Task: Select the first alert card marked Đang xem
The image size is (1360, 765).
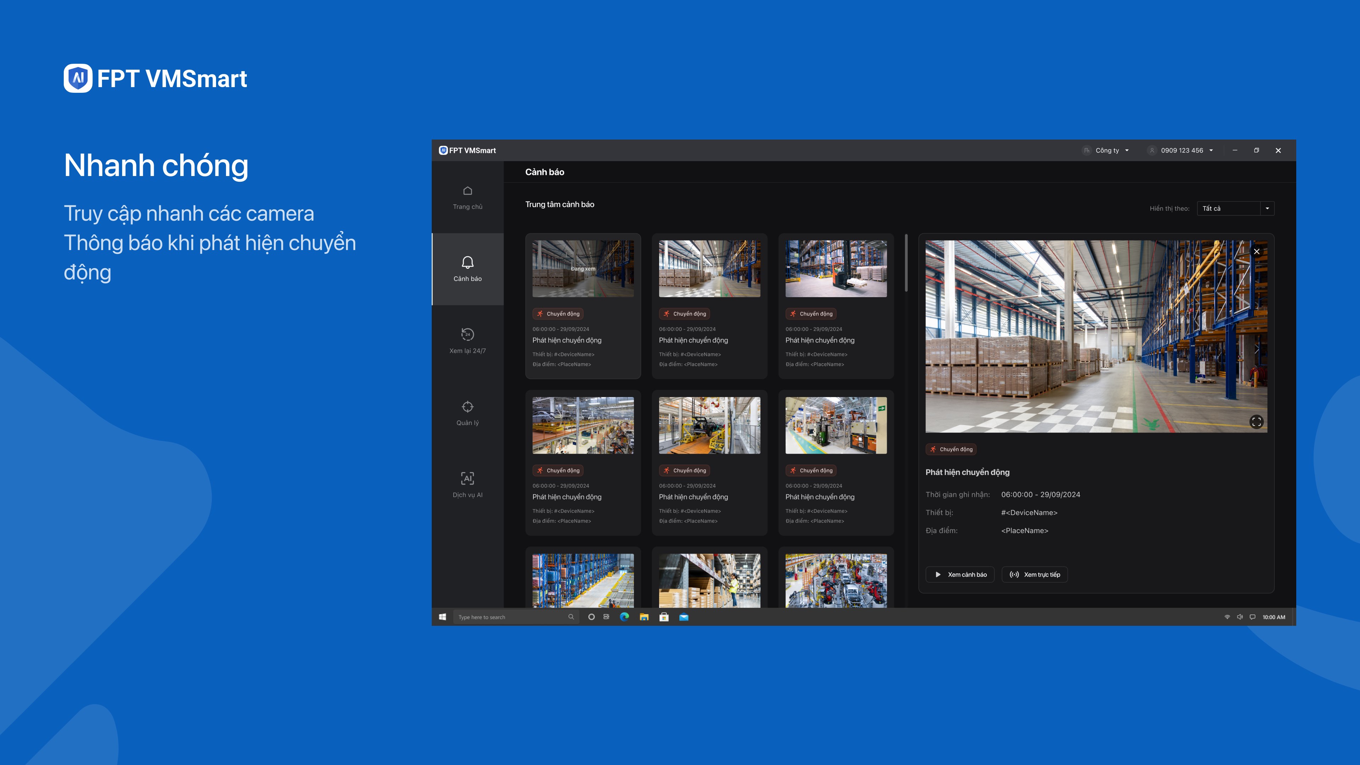Action: click(x=583, y=306)
